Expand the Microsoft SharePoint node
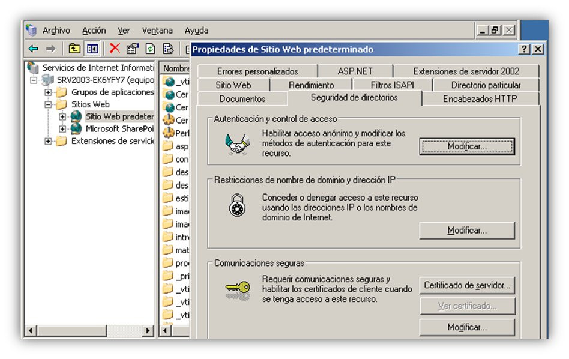The height and width of the screenshot is (359, 569). [x=62, y=129]
